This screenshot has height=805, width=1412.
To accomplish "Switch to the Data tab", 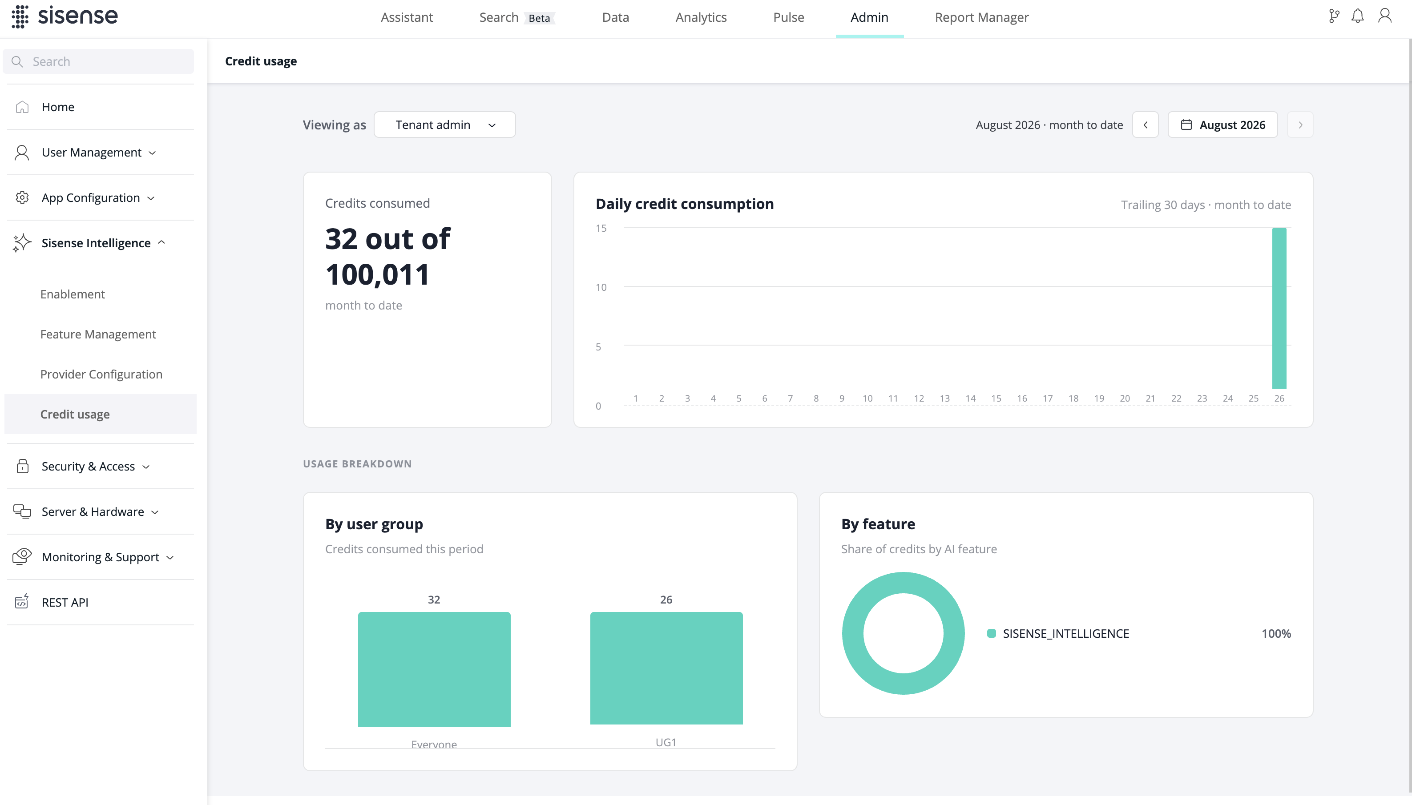I will point(615,18).
